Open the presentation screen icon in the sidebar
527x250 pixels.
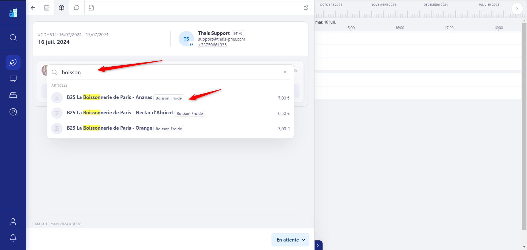(x=13, y=79)
